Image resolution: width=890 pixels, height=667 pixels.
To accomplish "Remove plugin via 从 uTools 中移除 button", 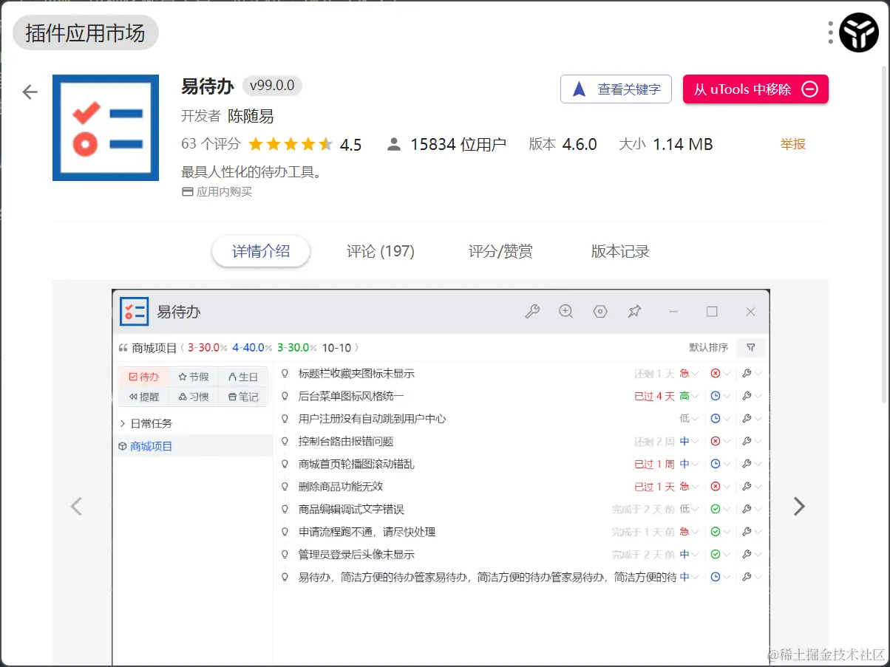I will point(755,89).
